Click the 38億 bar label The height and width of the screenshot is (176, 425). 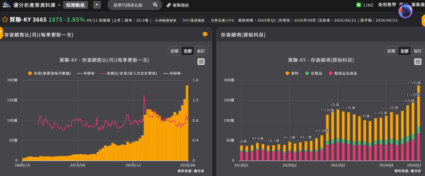[x=243, y=141]
